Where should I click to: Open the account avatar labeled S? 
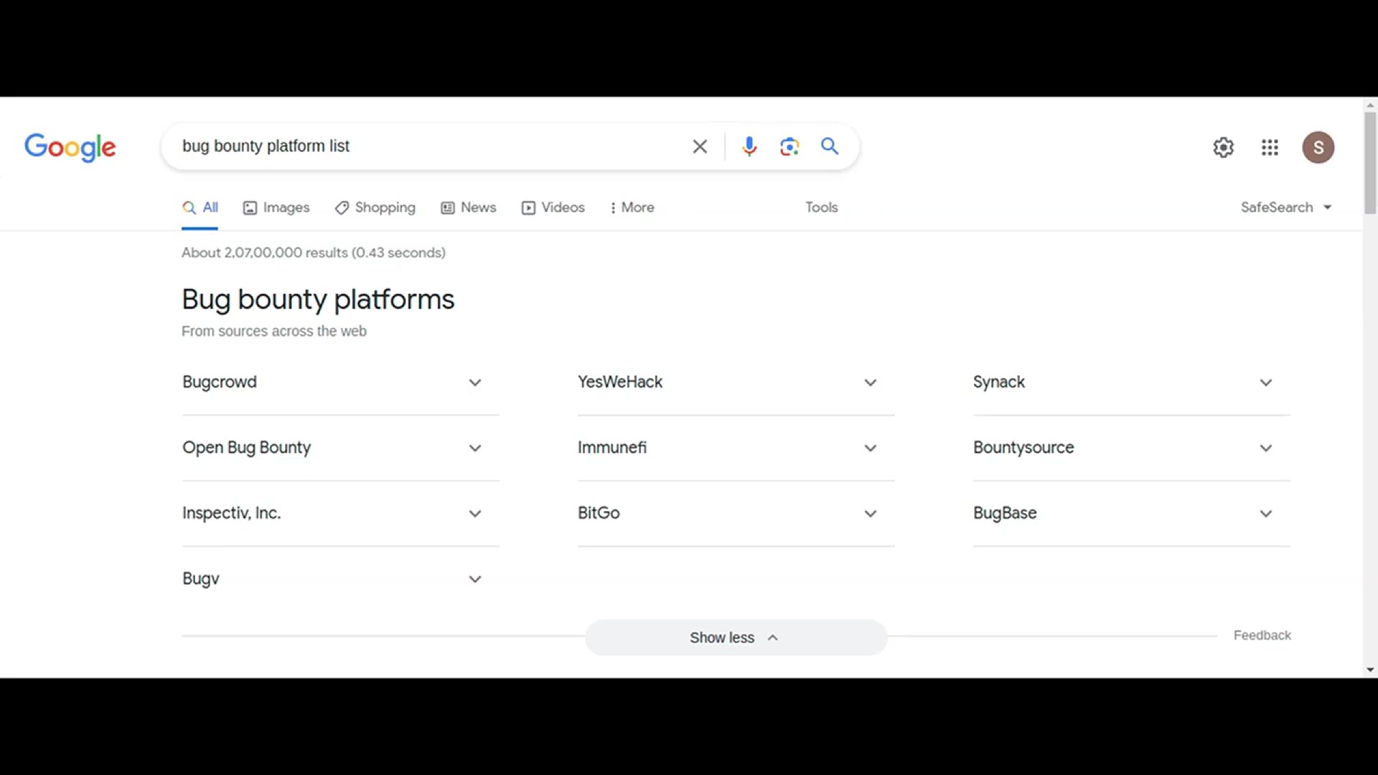[x=1318, y=147]
